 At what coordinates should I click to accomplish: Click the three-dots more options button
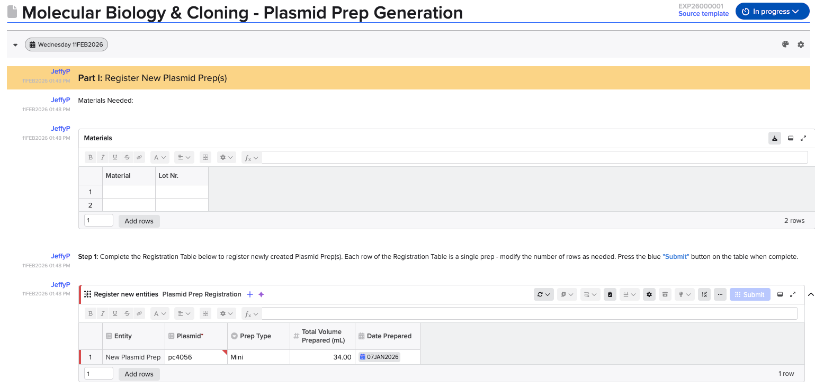tap(720, 294)
